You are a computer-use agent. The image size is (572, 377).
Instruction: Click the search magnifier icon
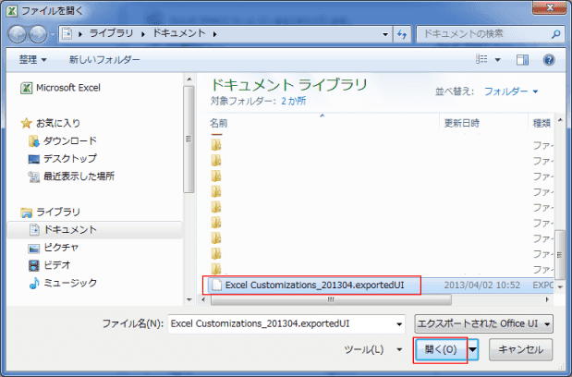click(555, 34)
